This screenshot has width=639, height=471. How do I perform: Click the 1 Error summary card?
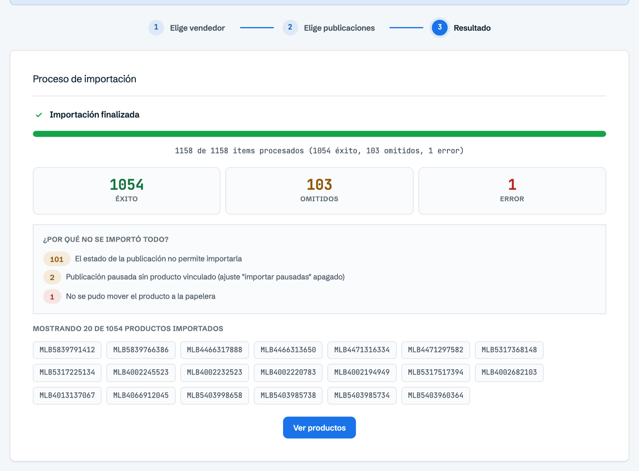point(512,191)
